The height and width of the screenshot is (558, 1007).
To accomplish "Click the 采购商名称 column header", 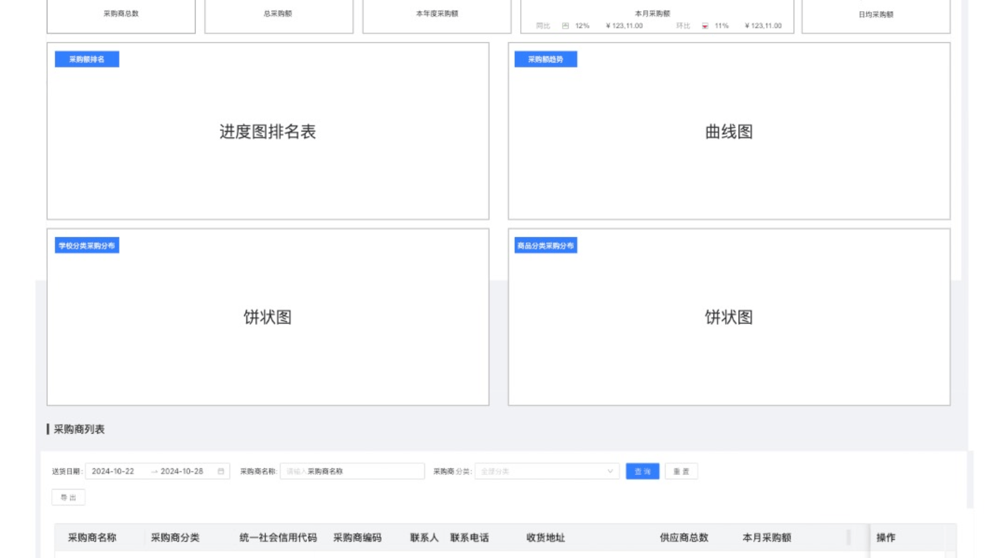I will [92, 537].
